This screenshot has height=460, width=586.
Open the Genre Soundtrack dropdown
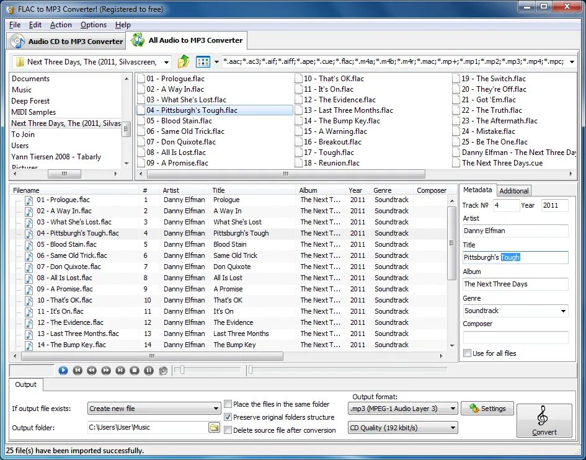coord(563,311)
